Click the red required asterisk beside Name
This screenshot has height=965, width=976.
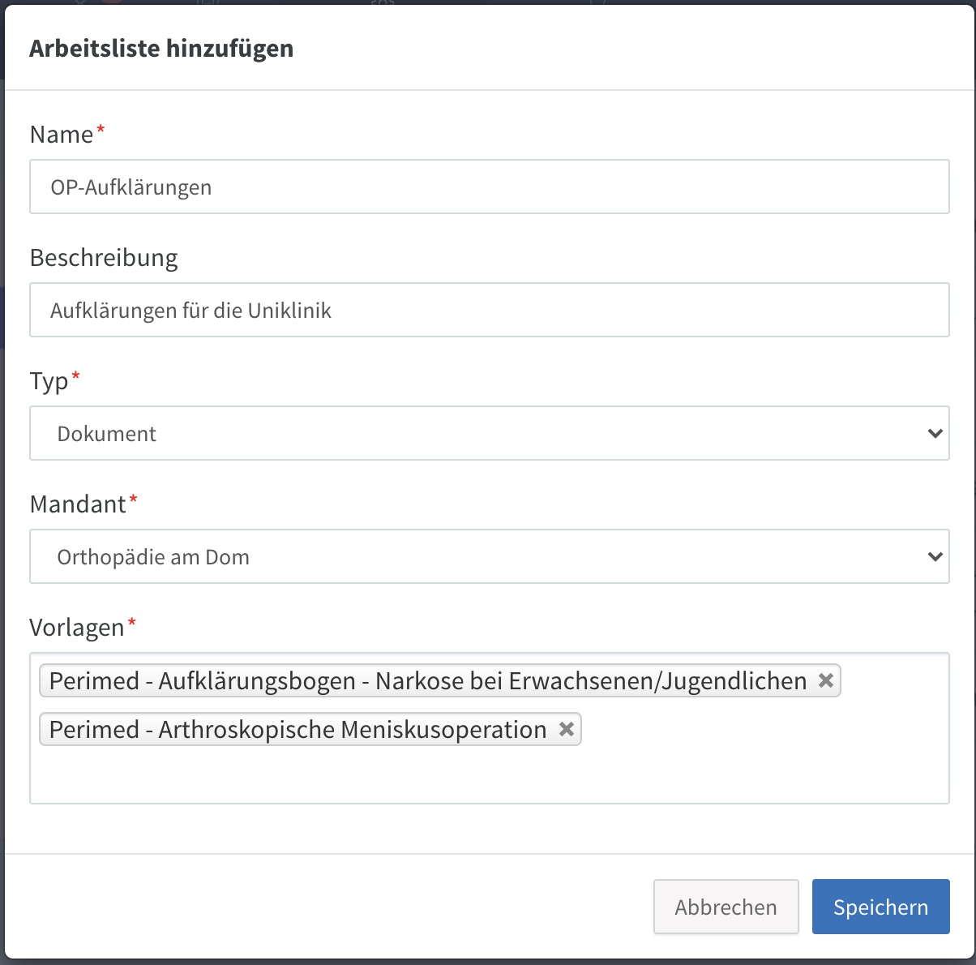click(101, 130)
